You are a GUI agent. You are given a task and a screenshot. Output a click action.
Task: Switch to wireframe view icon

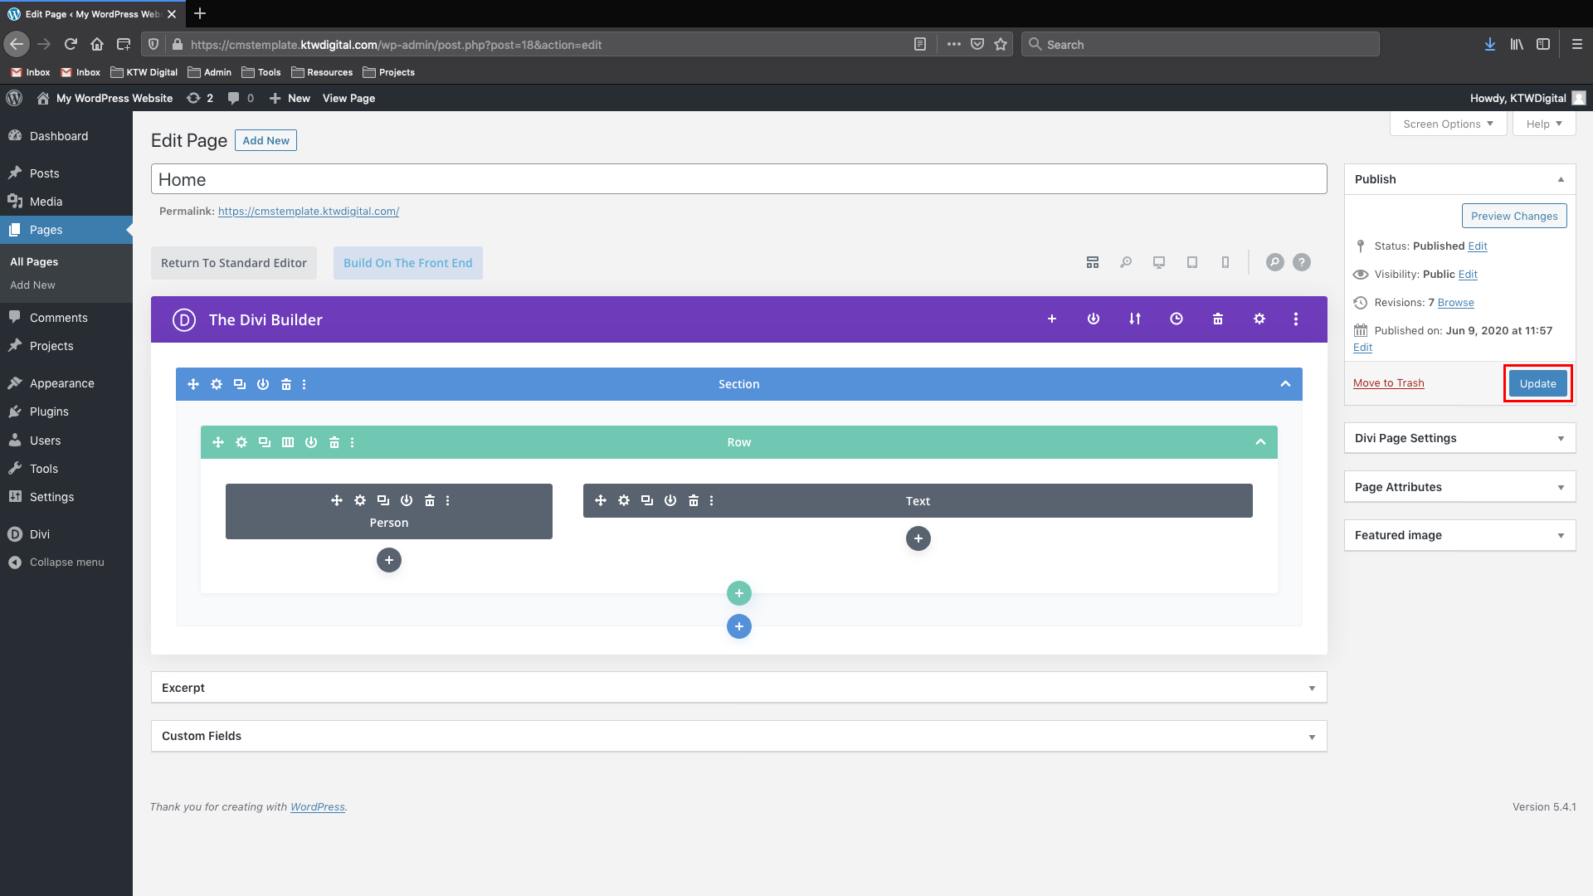(1093, 262)
